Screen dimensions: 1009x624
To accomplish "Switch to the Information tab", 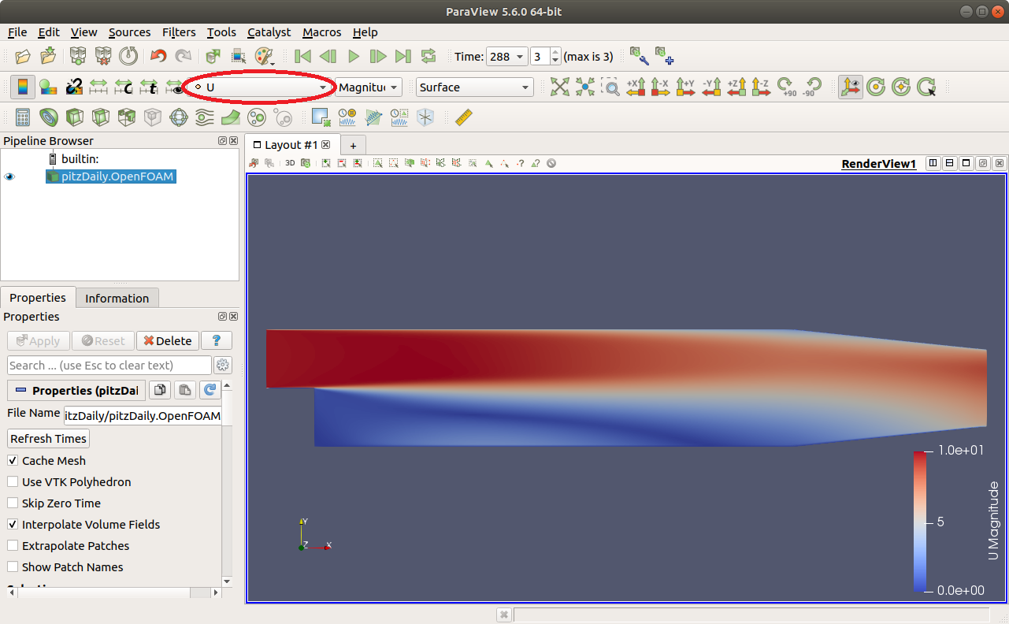I will tap(117, 298).
